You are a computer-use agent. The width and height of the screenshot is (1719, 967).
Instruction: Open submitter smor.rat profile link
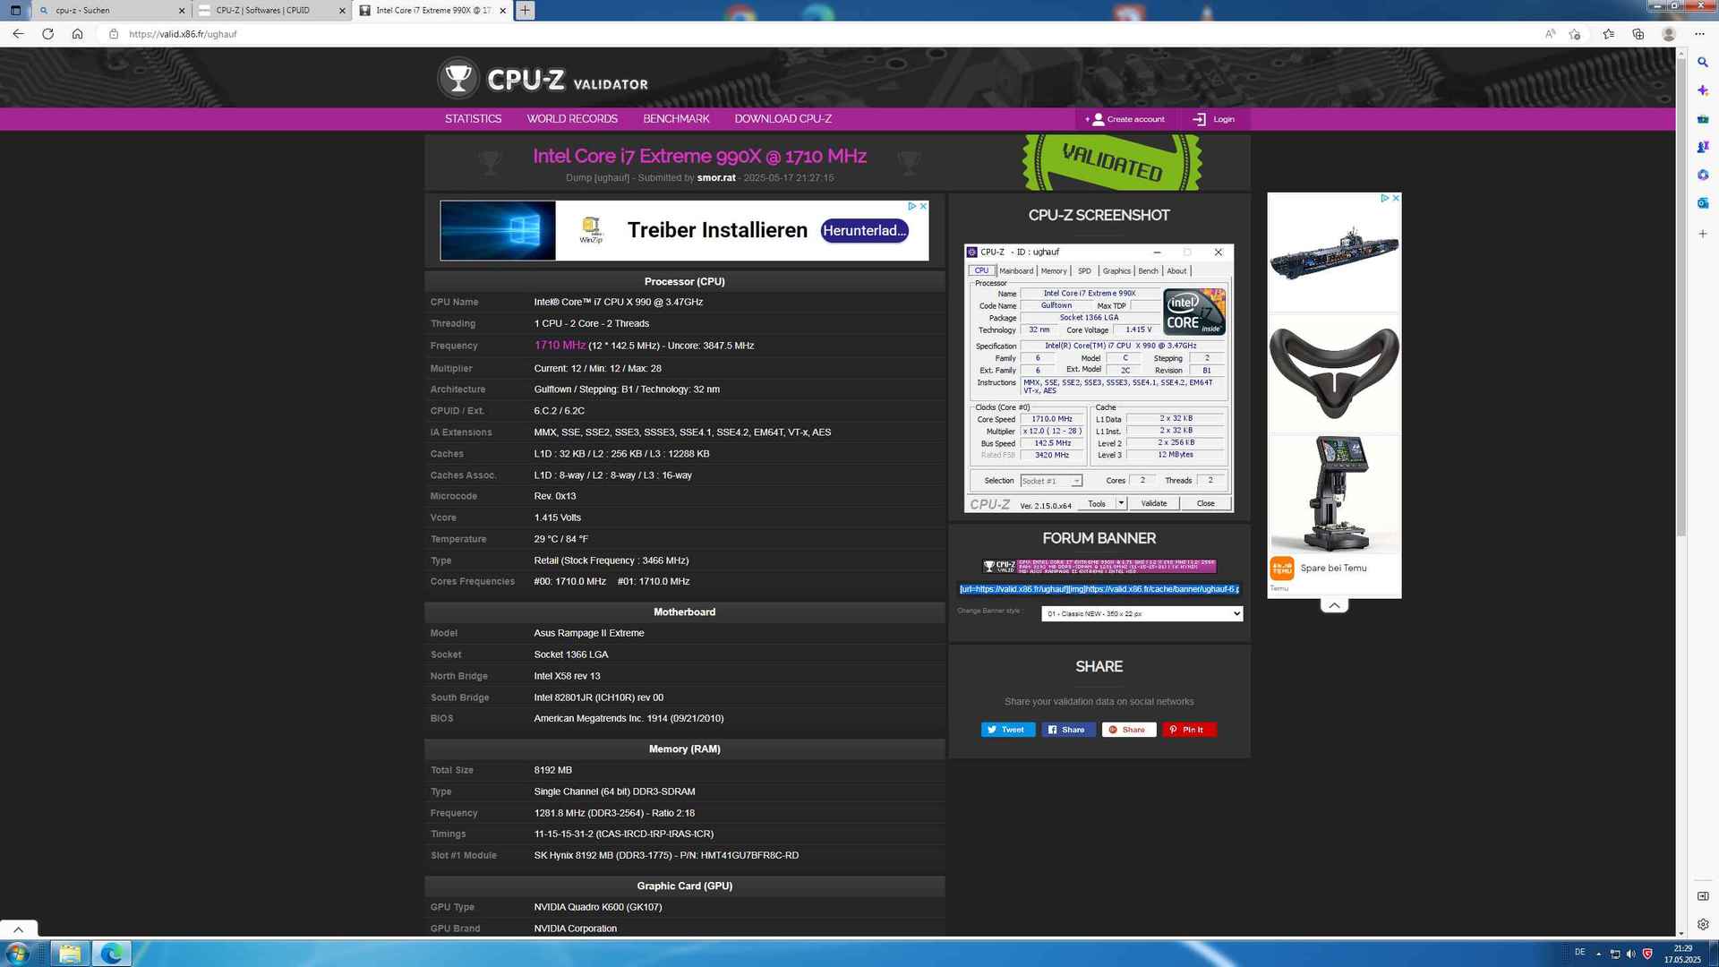[x=716, y=178]
